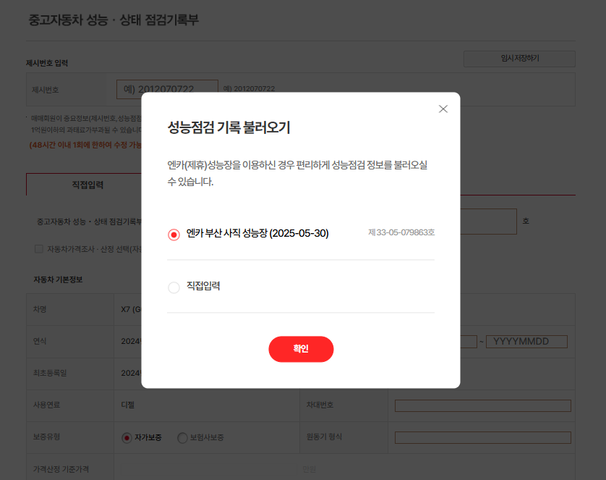
Task: Click the 보증유형 row label
Action: coord(46,437)
